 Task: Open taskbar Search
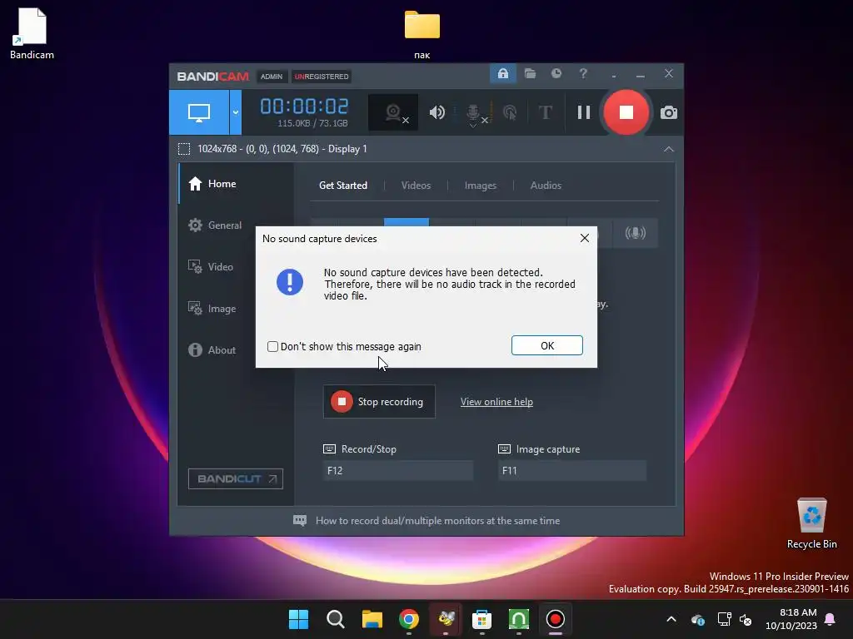pos(335,619)
